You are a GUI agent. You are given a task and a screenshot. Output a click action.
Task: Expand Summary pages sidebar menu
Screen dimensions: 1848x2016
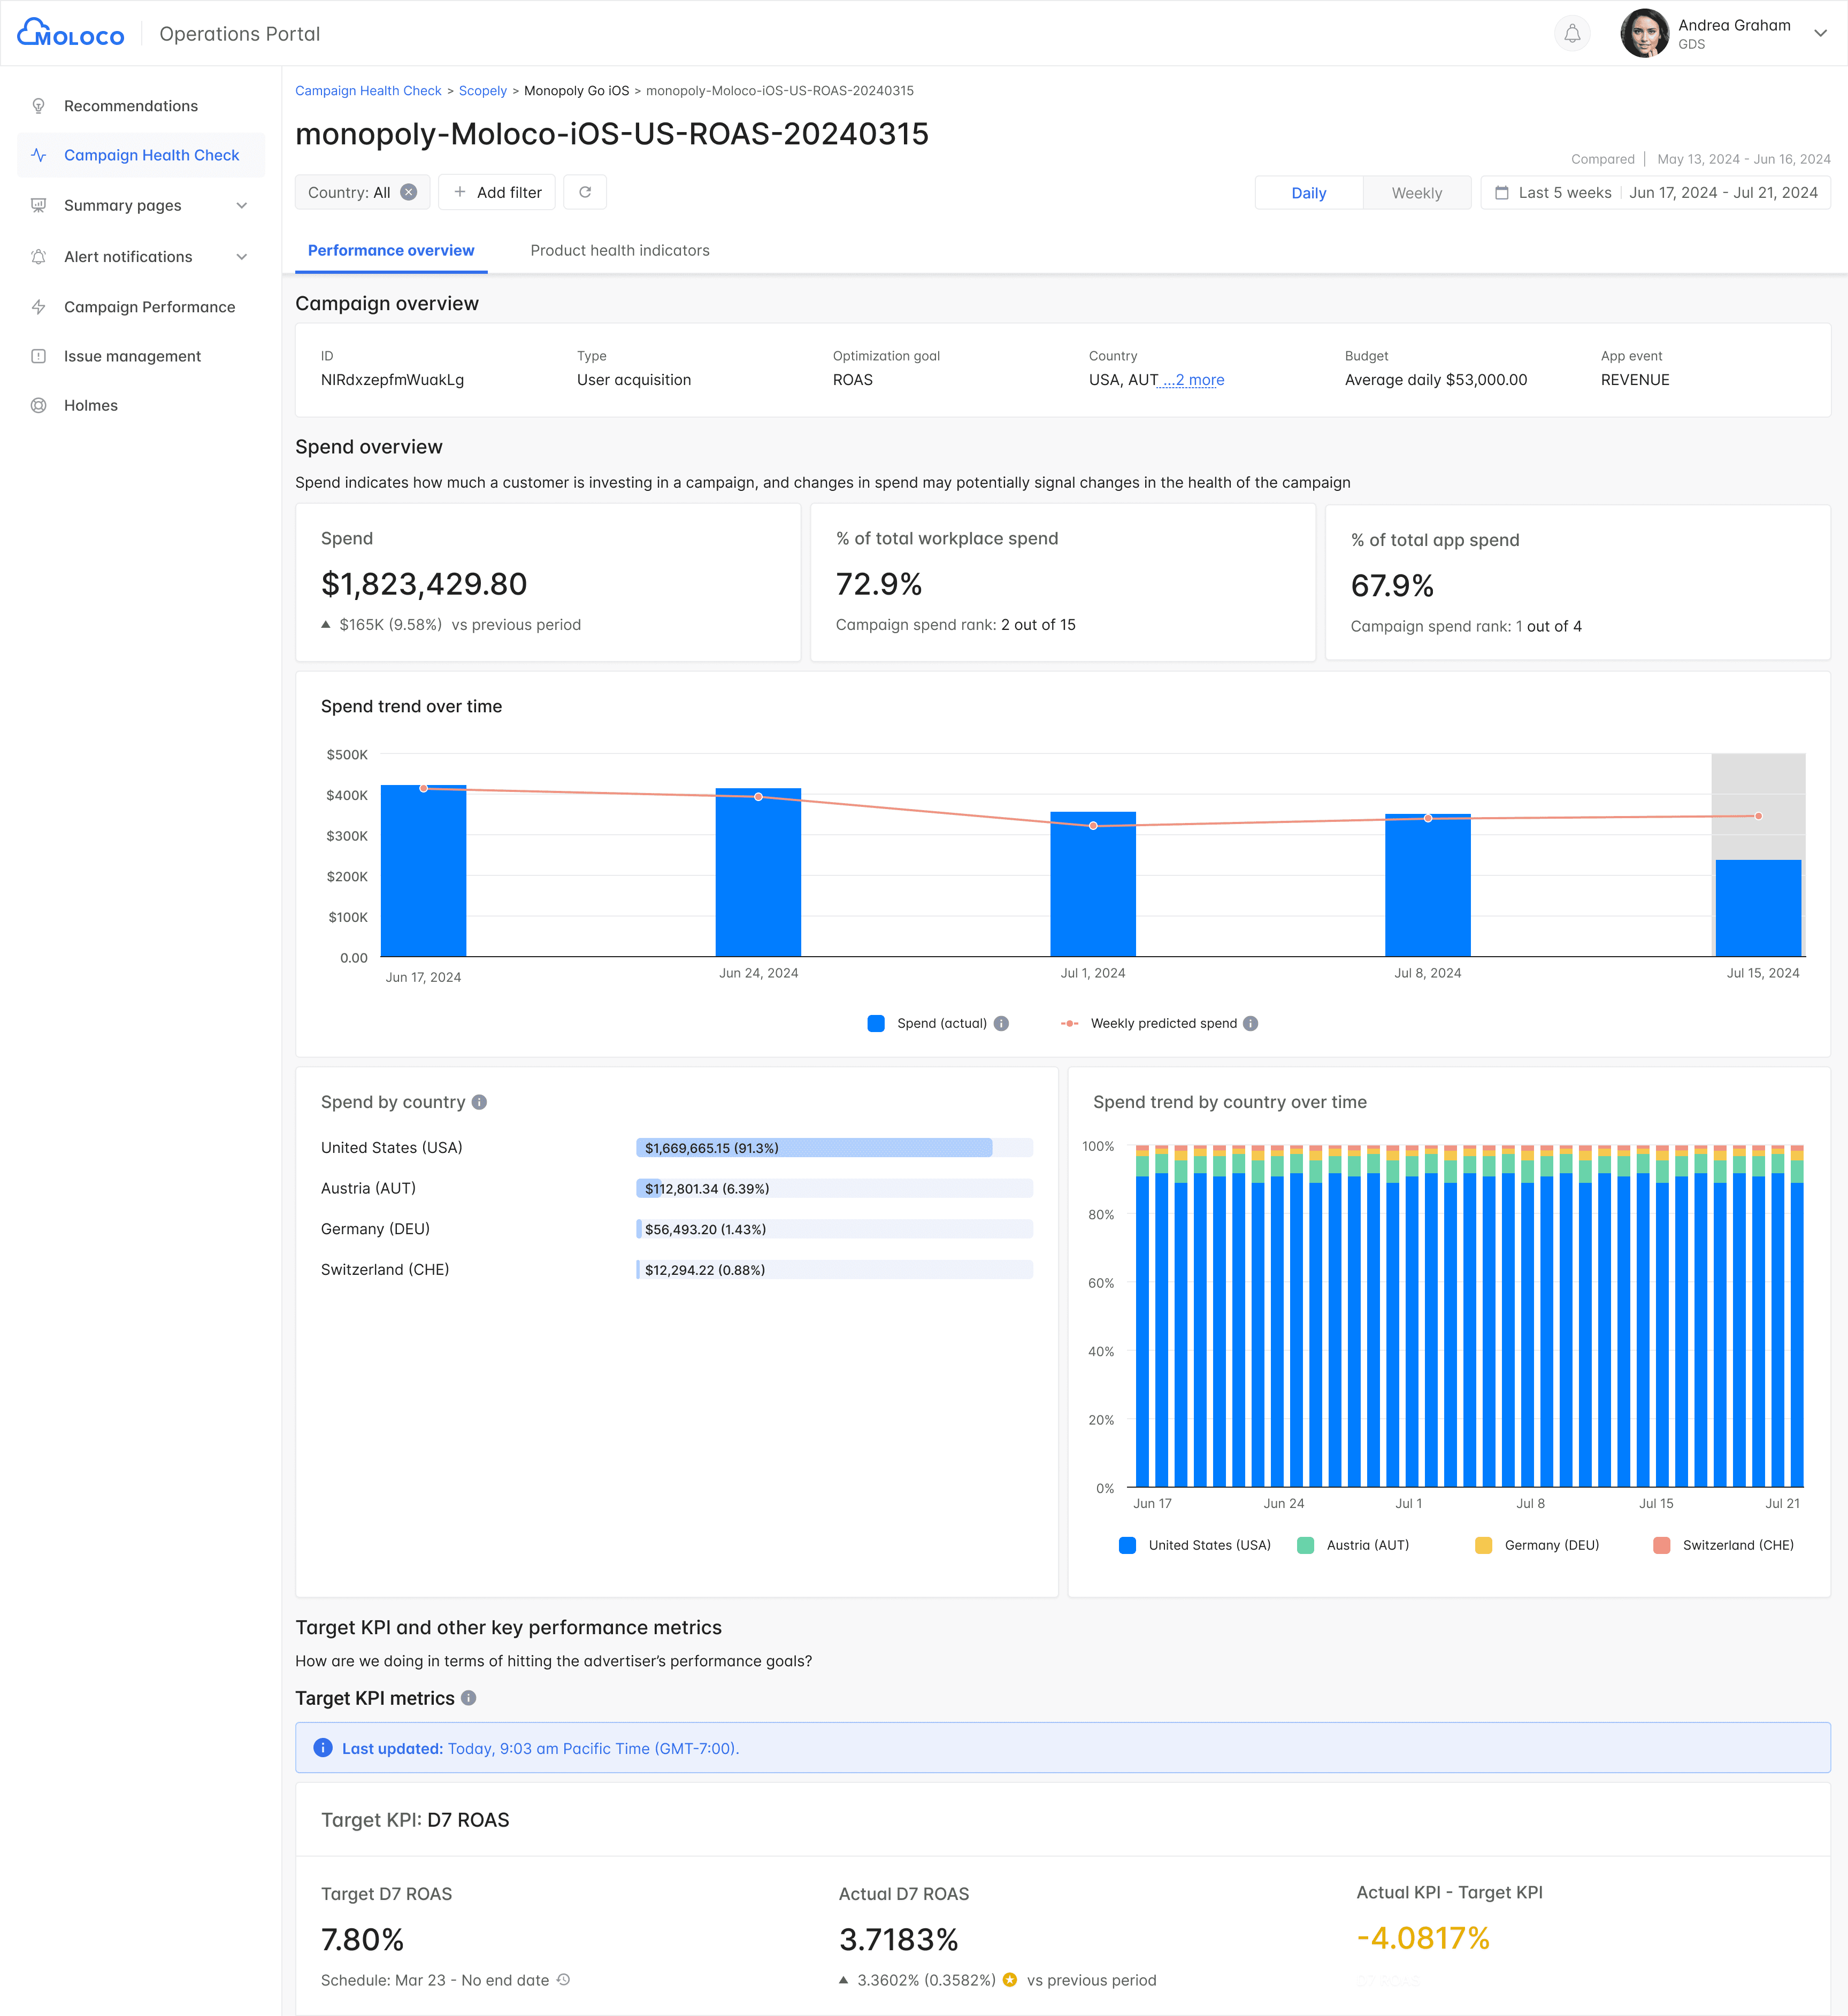pos(241,206)
